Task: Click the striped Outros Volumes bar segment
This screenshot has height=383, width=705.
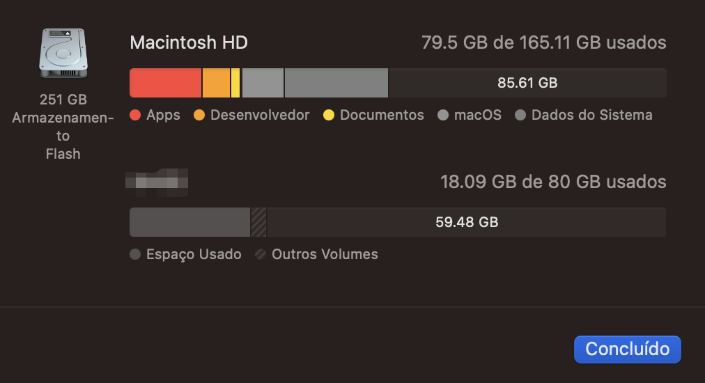Action: pos(258,222)
